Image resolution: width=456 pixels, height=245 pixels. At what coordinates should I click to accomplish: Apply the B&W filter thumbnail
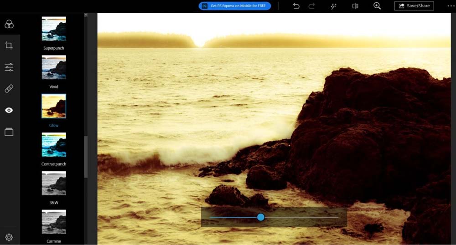54,183
